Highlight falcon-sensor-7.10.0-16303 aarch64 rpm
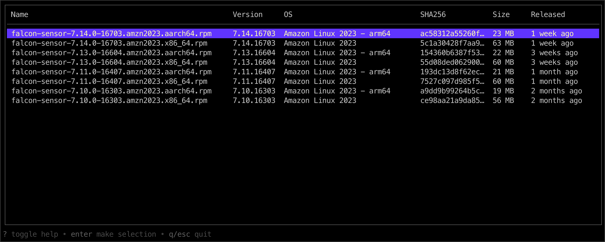The width and height of the screenshot is (605, 242). [x=111, y=91]
